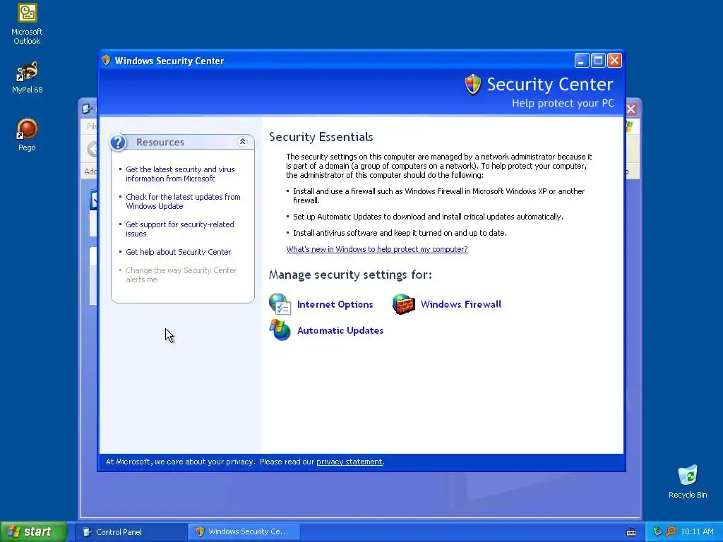Open Get help about Security Center
Screen dimensions: 723x542
(179, 252)
